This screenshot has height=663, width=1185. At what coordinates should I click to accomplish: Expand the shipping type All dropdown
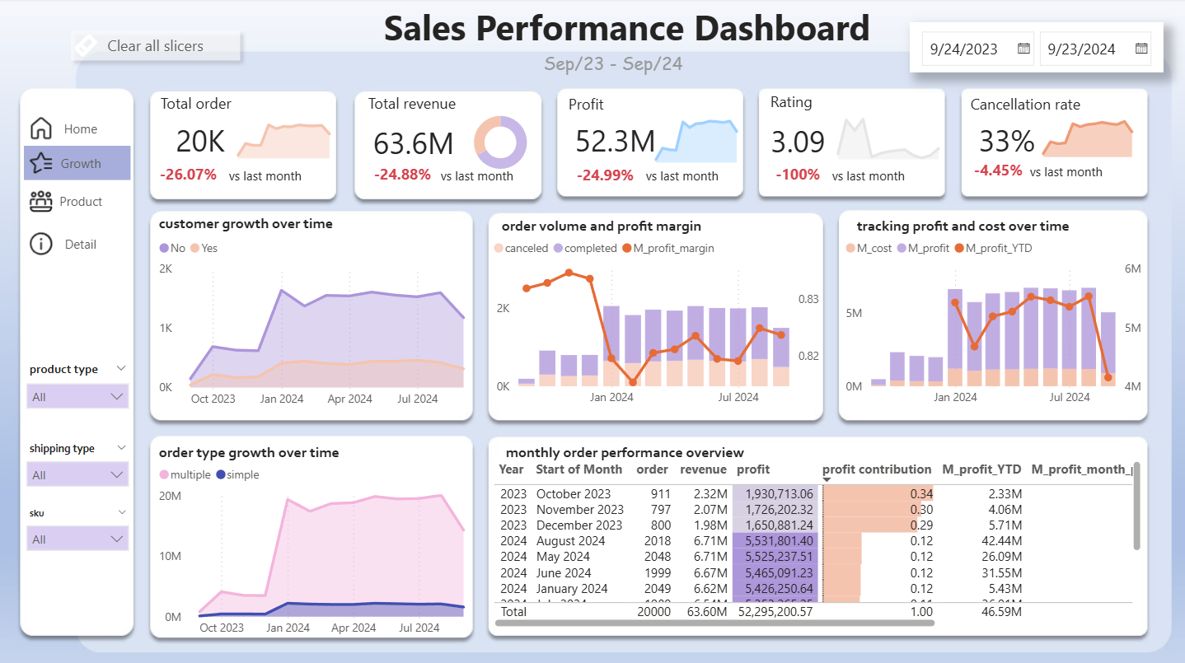click(77, 475)
